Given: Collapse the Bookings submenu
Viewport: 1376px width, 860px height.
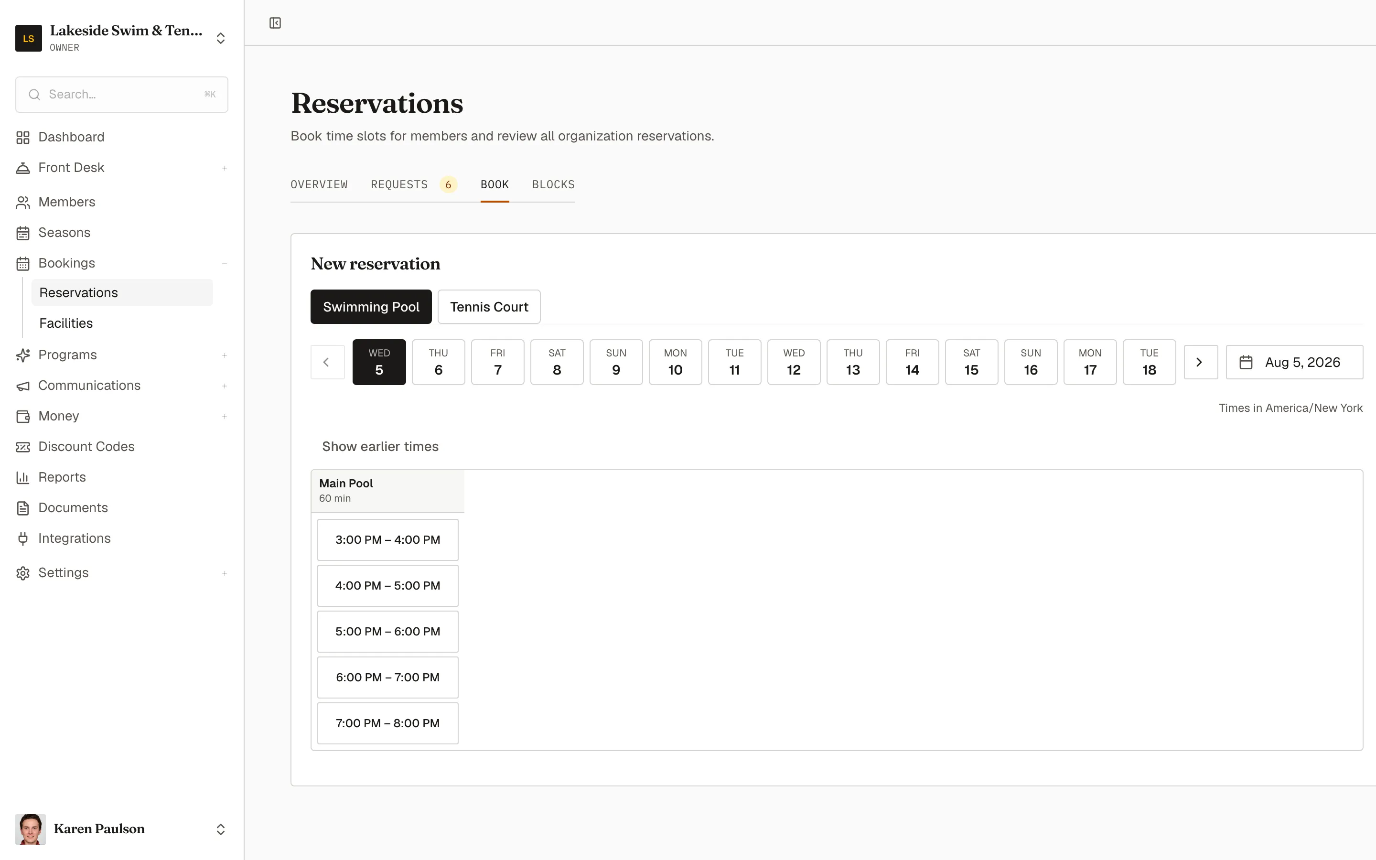Looking at the screenshot, I should 225,263.
